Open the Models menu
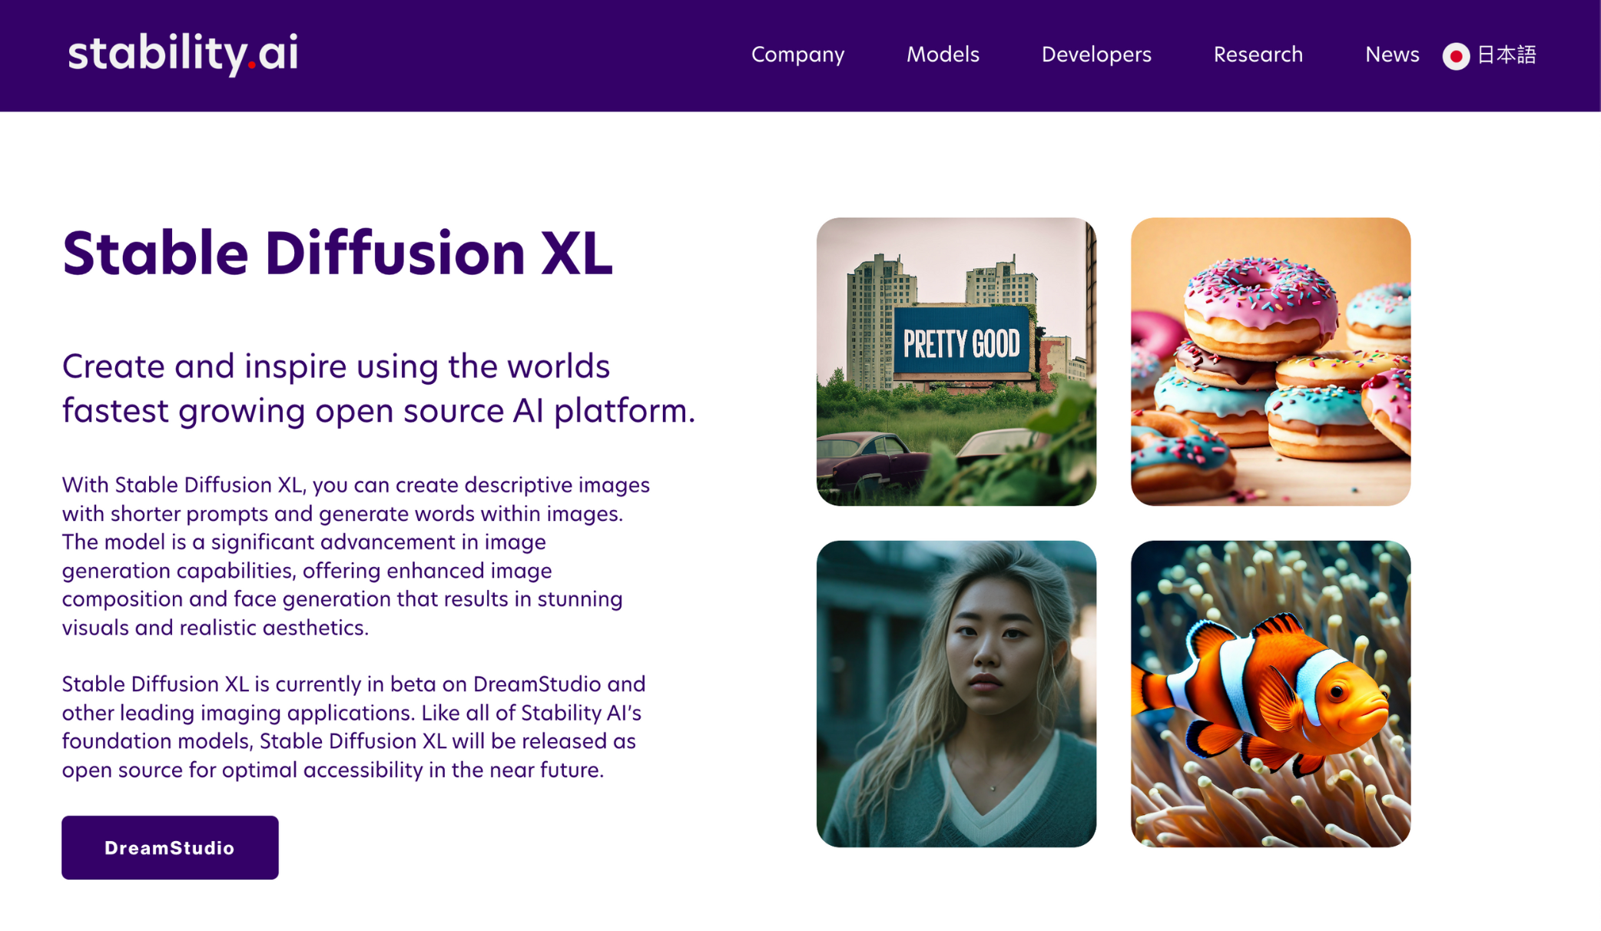Viewport: 1601px width, 931px height. coord(943,55)
